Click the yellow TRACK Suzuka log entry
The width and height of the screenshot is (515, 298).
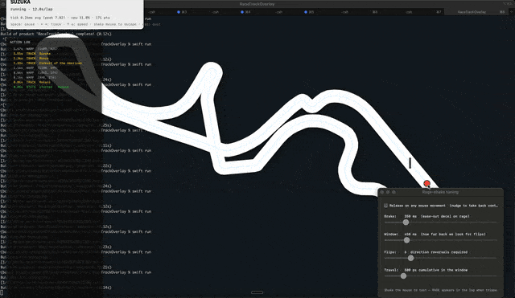point(32,54)
